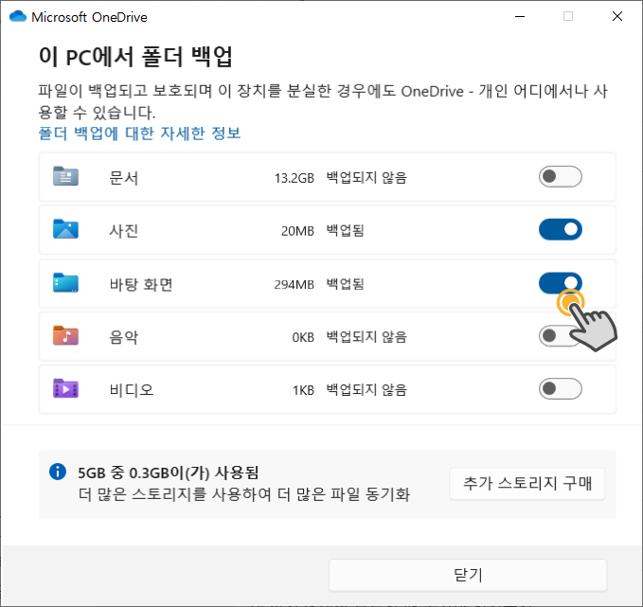Click the 닫기 button
The image size is (643, 607).
click(468, 575)
